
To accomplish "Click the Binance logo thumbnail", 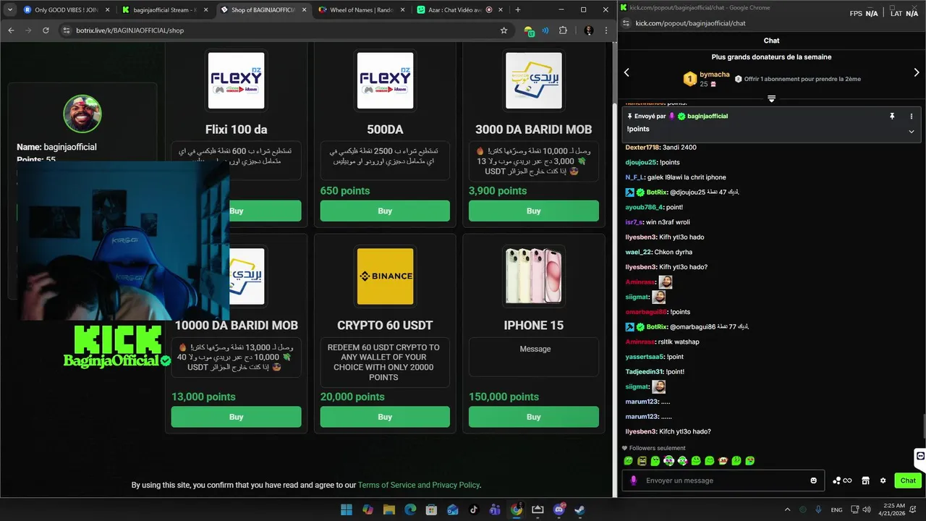I will (385, 276).
